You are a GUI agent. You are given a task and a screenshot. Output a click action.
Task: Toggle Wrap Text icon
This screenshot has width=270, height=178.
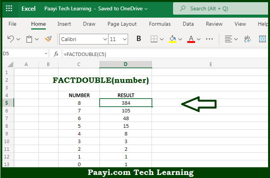(x=247, y=39)
